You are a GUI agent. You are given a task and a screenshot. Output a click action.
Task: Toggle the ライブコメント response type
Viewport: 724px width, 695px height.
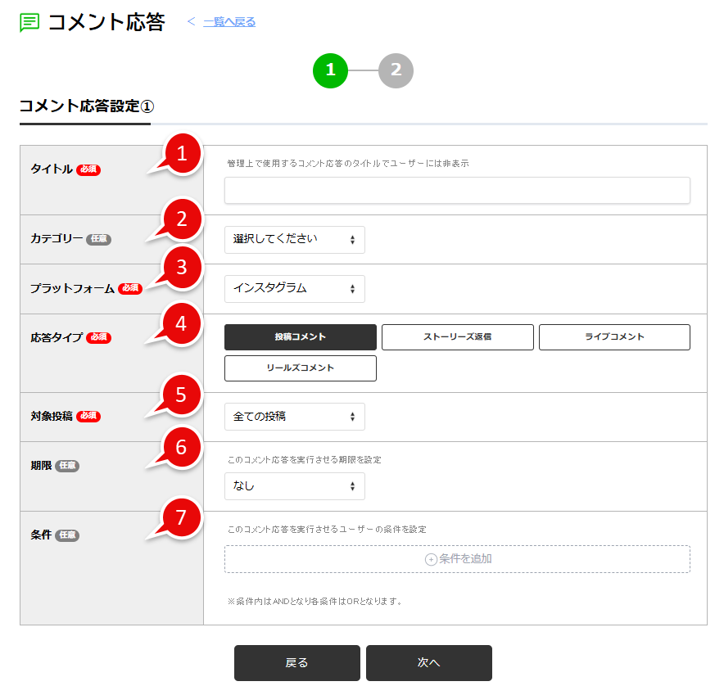(x=614, y=336)
